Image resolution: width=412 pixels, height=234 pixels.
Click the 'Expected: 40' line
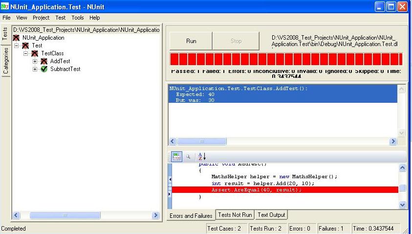(x=195, y=94)
